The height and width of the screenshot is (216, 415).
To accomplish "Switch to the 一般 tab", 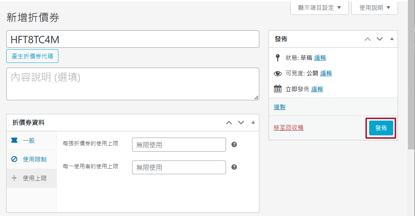I will pos(29,141).
